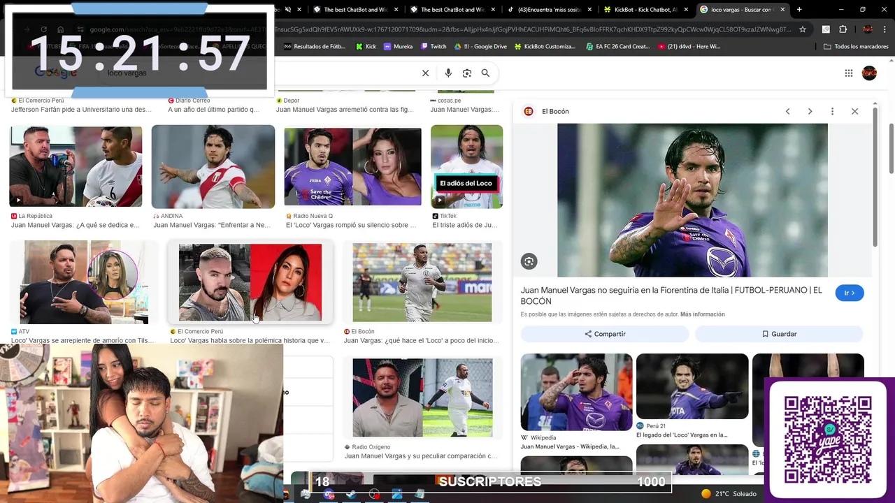This screenshot has height=503, width=895.
Task: Open Chrome extensions puzzle icon
Action: pos(843,29)
